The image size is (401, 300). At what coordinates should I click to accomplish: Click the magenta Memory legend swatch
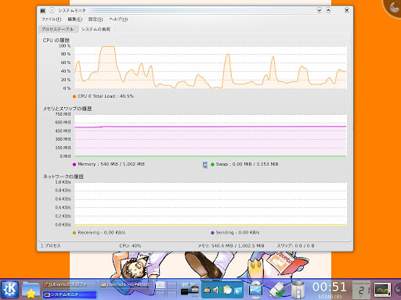coord(74,164)
